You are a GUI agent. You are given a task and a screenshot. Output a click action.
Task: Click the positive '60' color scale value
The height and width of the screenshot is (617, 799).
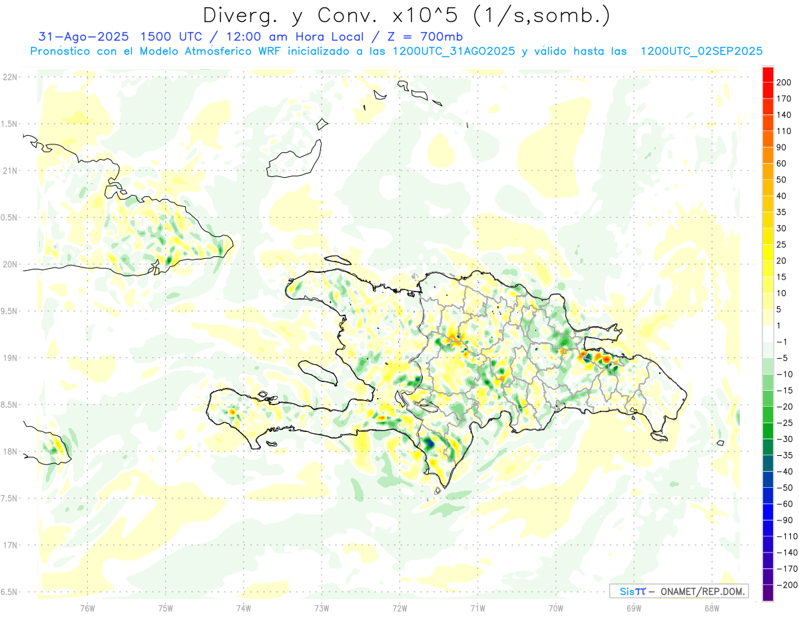pos(782,163)
